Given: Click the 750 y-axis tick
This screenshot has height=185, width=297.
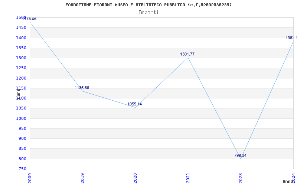Looking at the screenshot, I should (22, 169).
